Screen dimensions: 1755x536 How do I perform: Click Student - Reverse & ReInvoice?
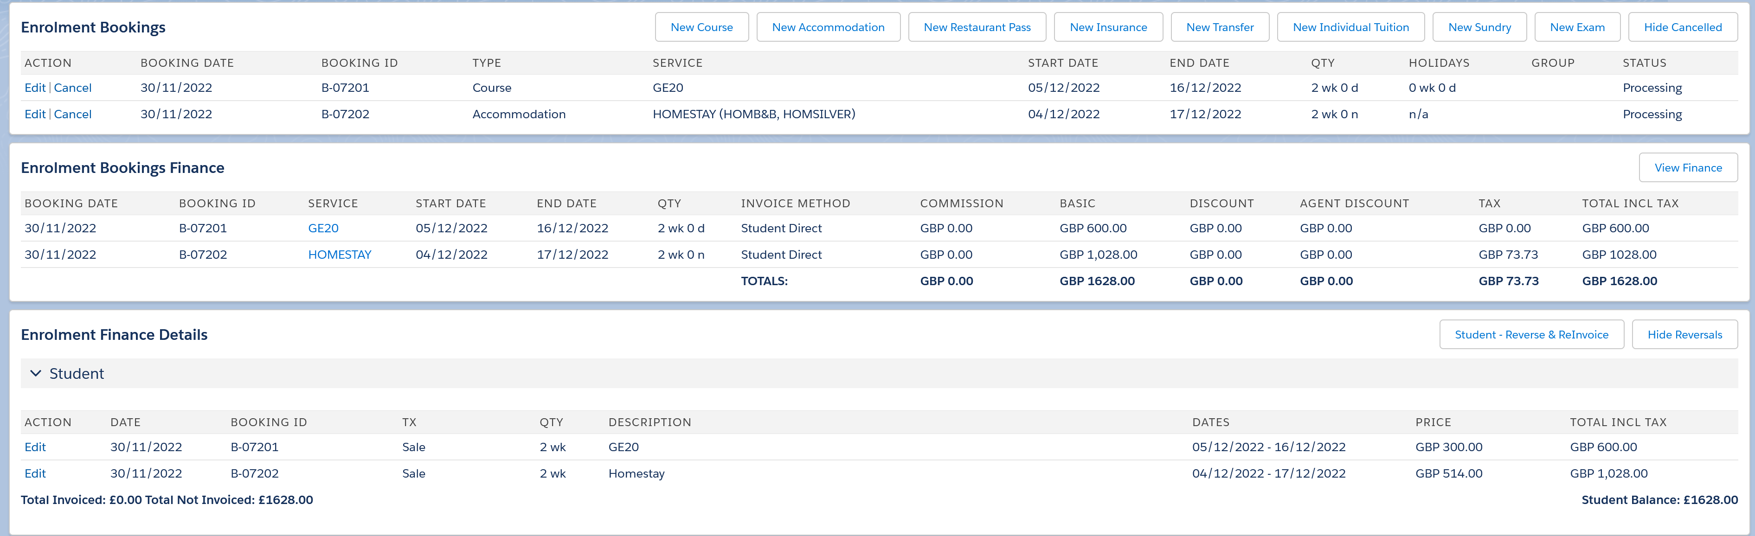tap(1531, 334)
